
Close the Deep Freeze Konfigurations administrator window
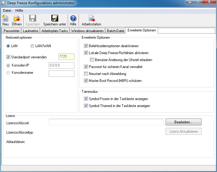click(x=209, y=2)
